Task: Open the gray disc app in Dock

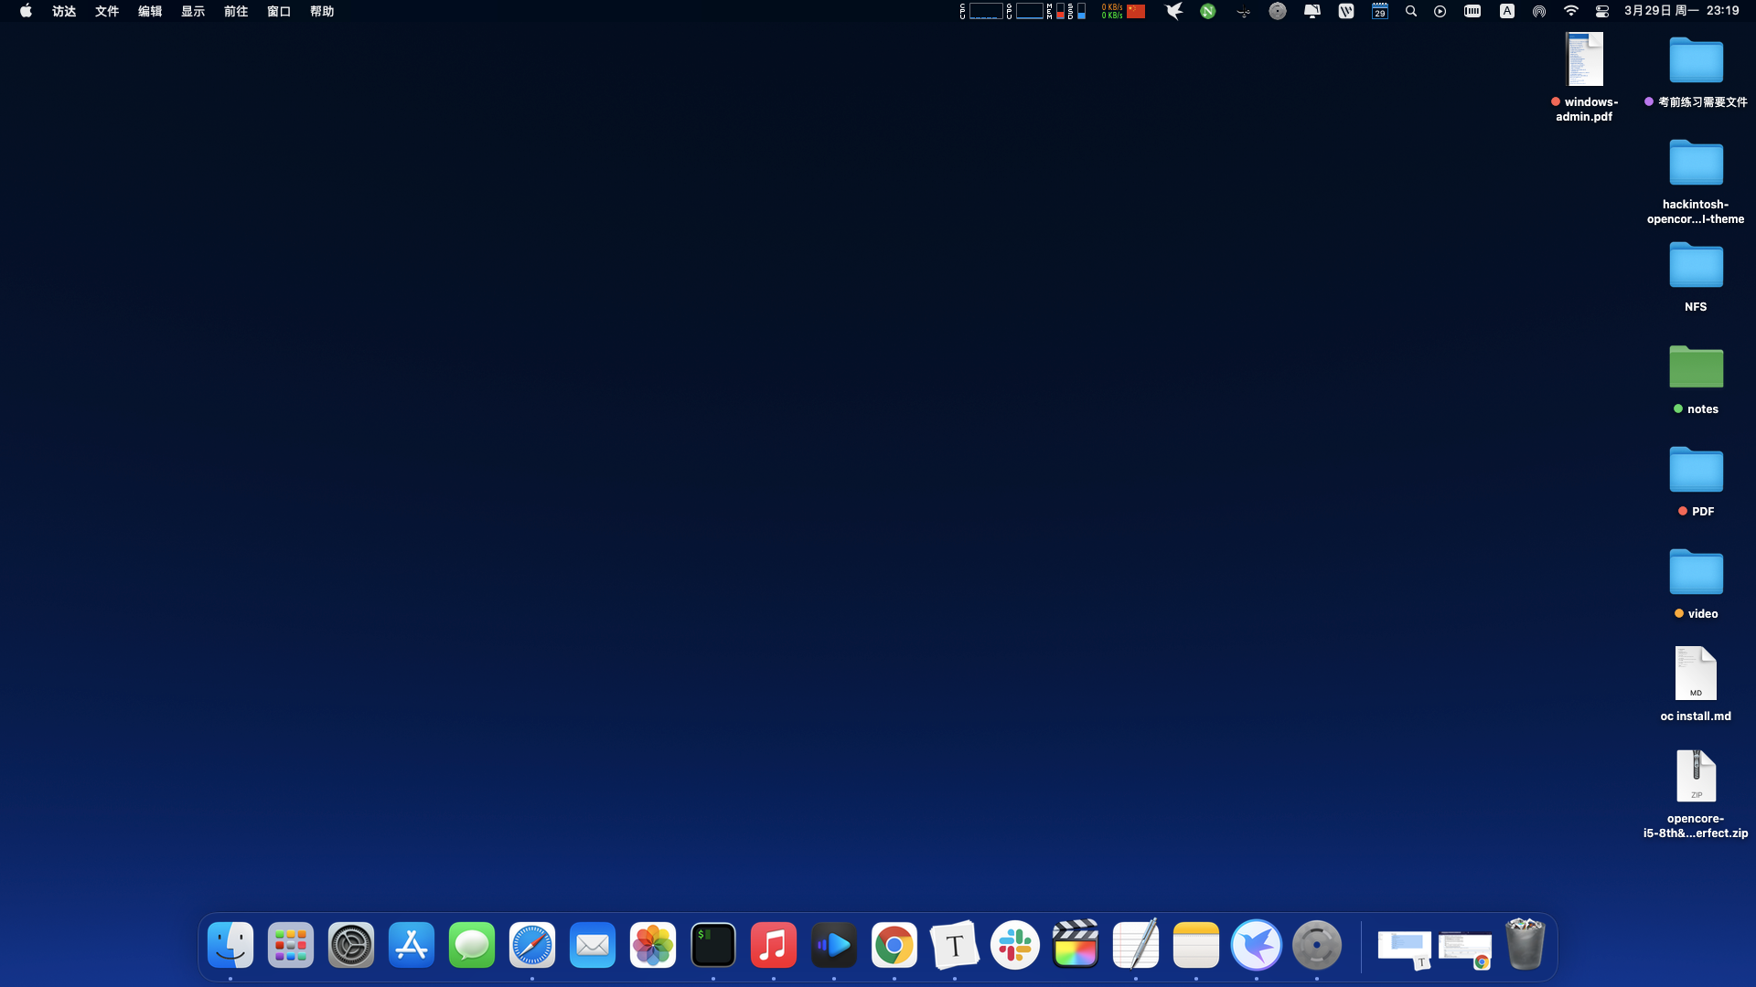Action: tap(1317, 945)
